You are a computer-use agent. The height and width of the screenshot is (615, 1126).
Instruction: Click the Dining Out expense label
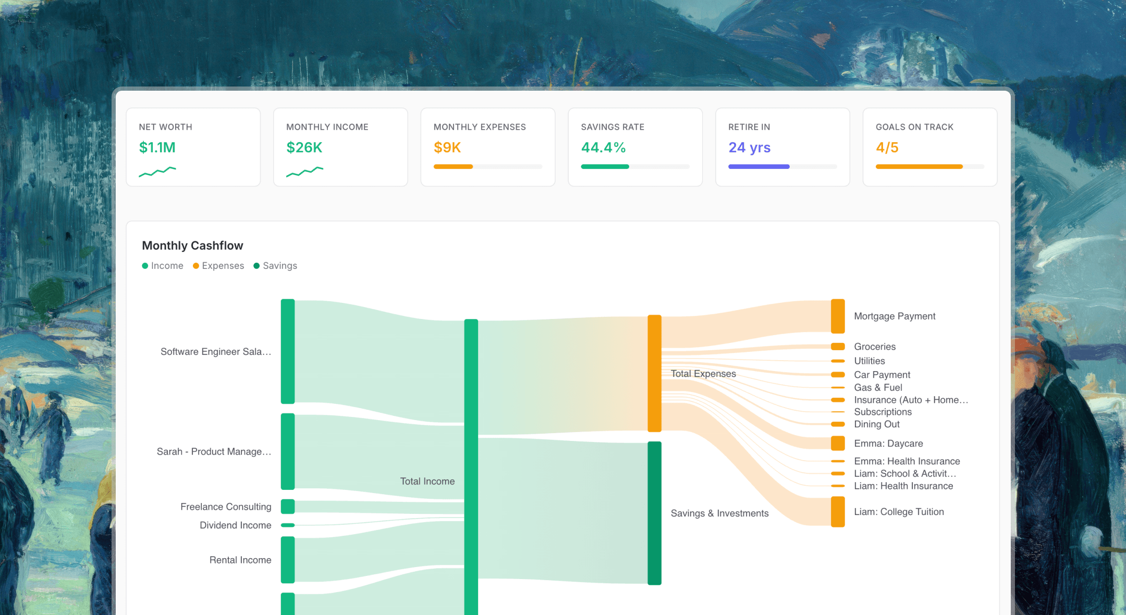(x=877, y=424)
